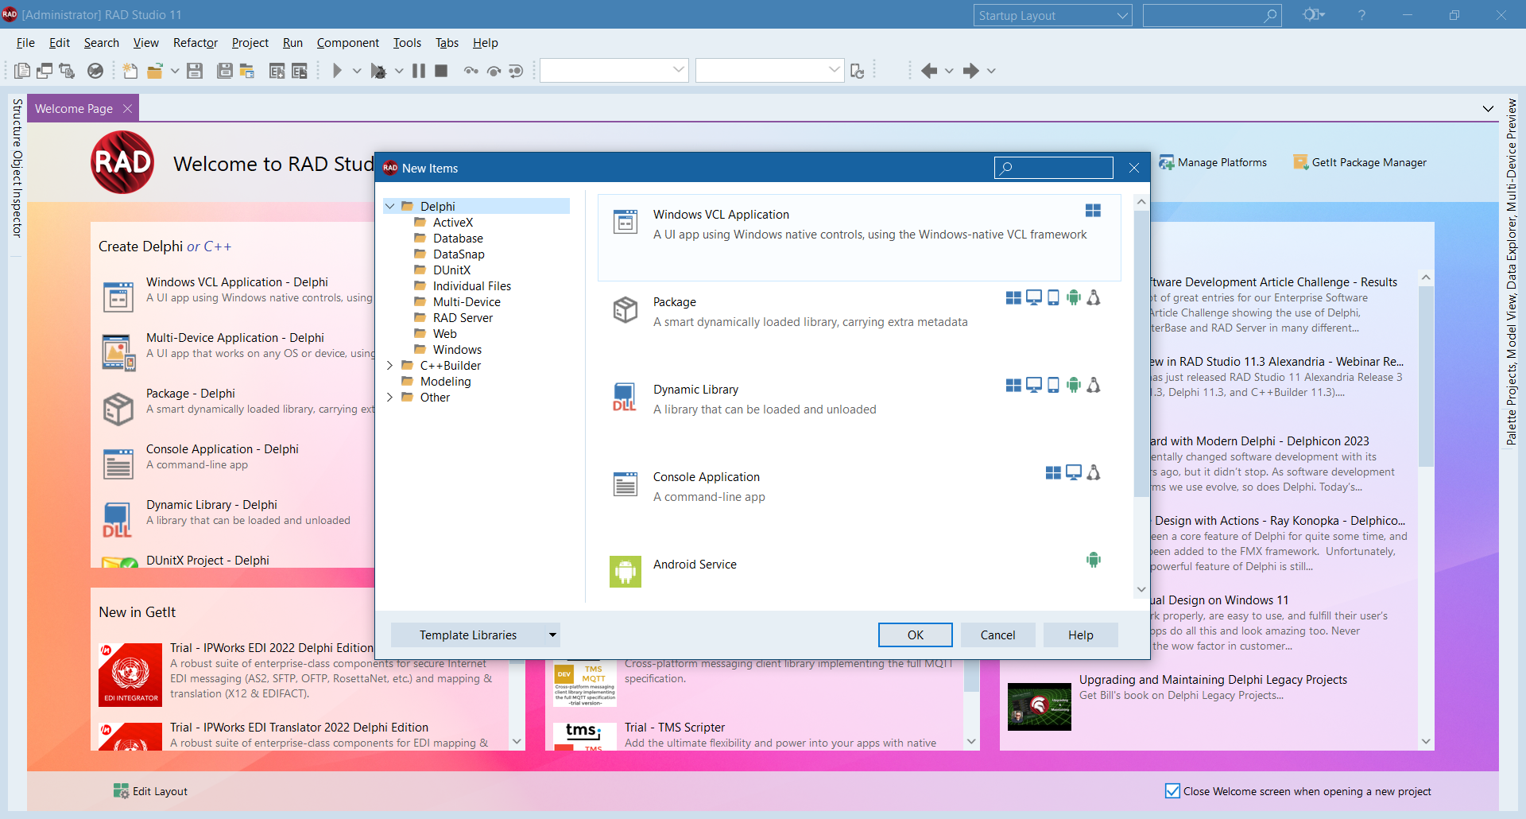Click the Save toolbar icon
This screenshot has height=819, width=1526.
[x=195, y=71]
